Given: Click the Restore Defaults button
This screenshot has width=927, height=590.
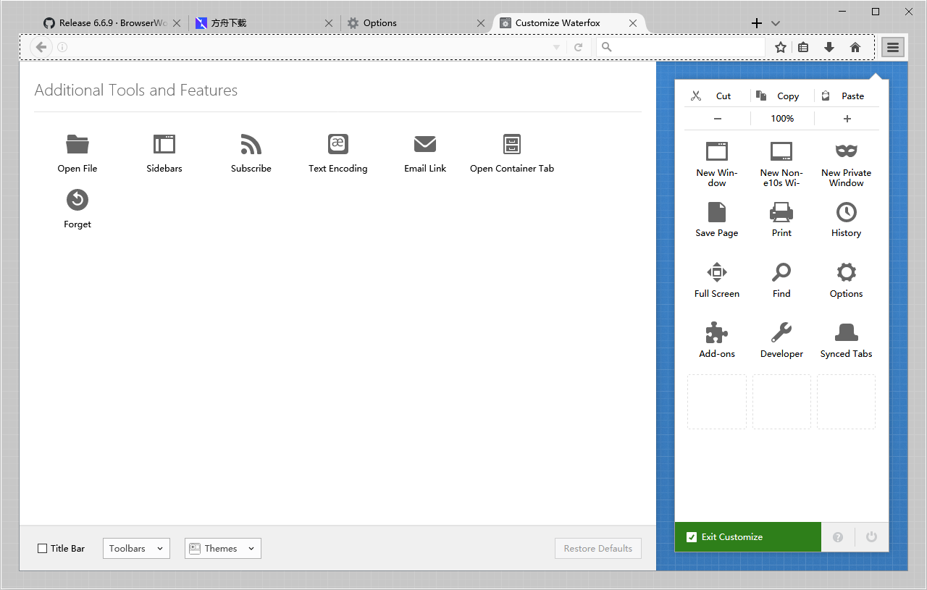Looking at the screenshot, I should point(597,548).
